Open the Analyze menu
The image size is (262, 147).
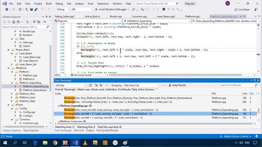tap(79, 4)
